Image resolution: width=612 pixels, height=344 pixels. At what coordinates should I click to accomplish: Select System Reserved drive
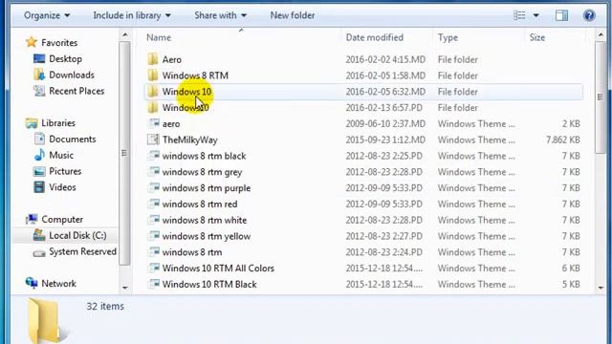[82, 251]
